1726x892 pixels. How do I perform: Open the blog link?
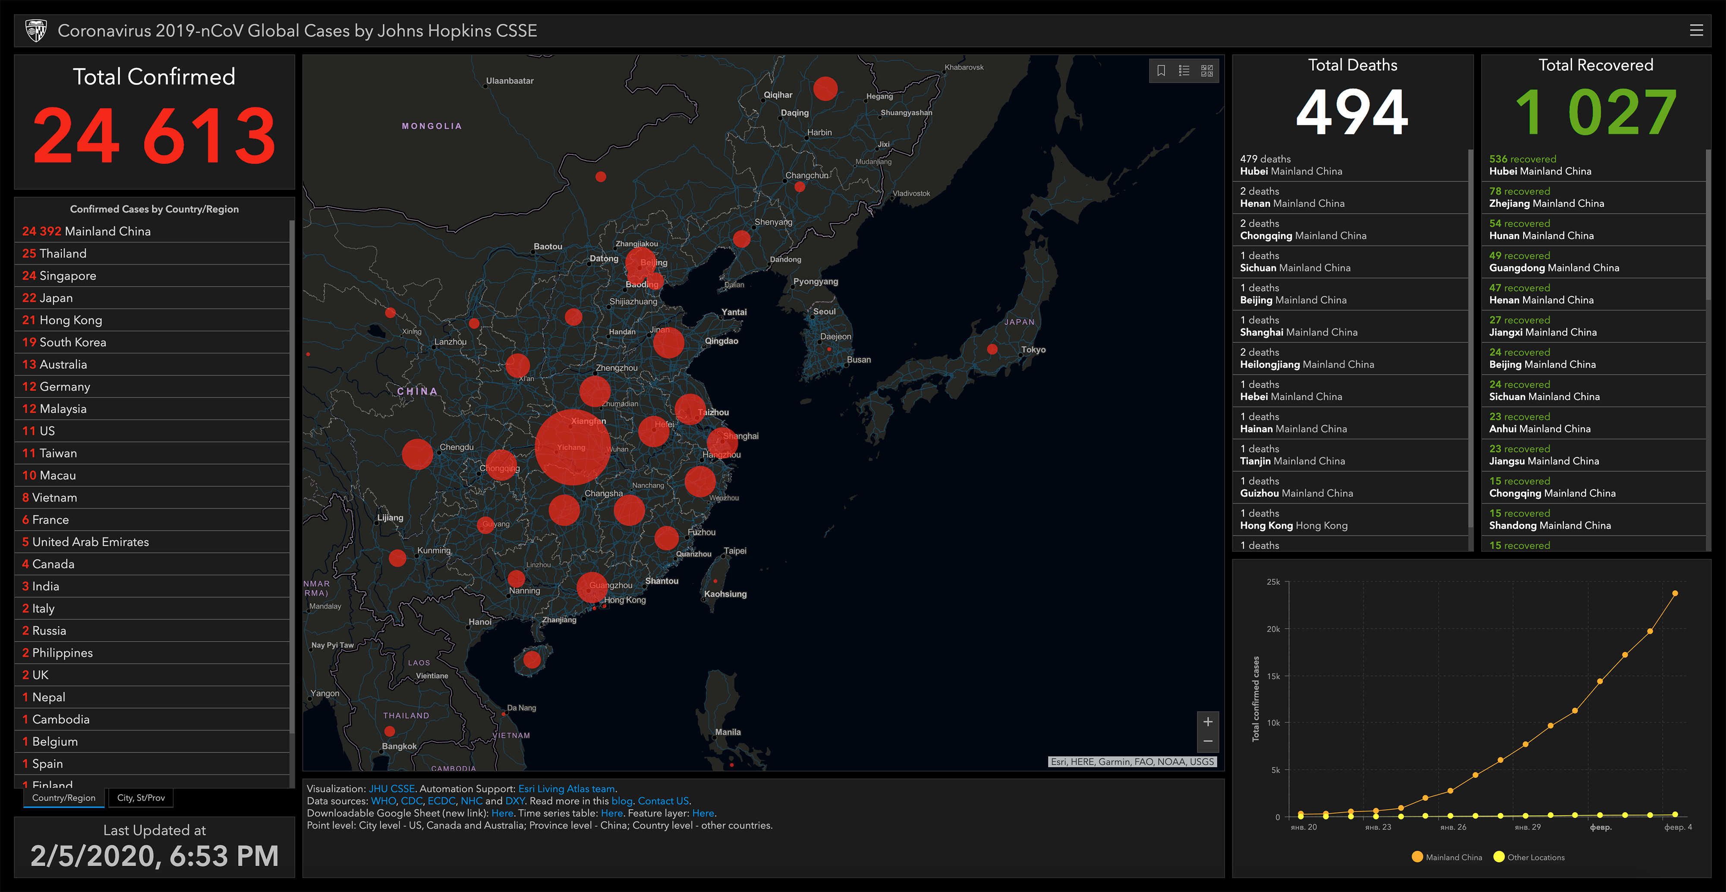point(622,801)
